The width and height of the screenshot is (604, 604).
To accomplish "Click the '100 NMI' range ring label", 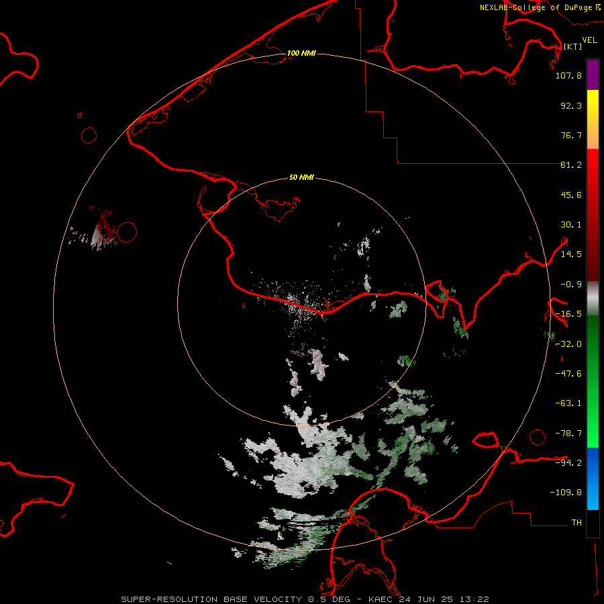I will coord(301,53).
